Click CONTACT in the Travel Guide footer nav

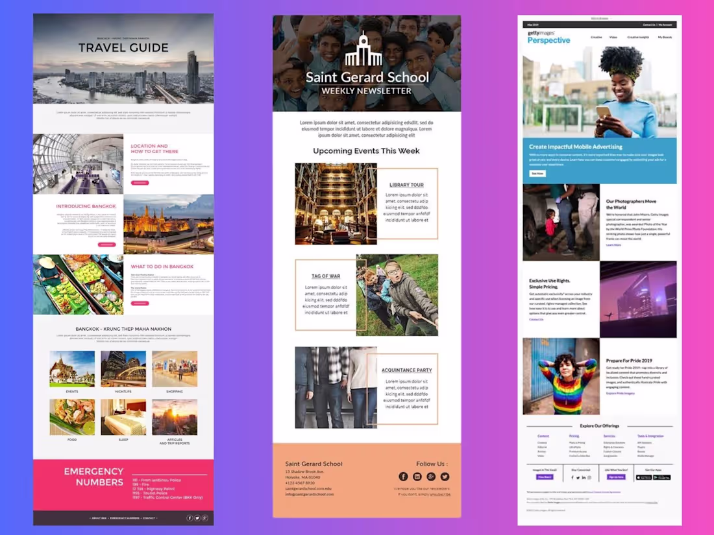click(x=149, y=518)
